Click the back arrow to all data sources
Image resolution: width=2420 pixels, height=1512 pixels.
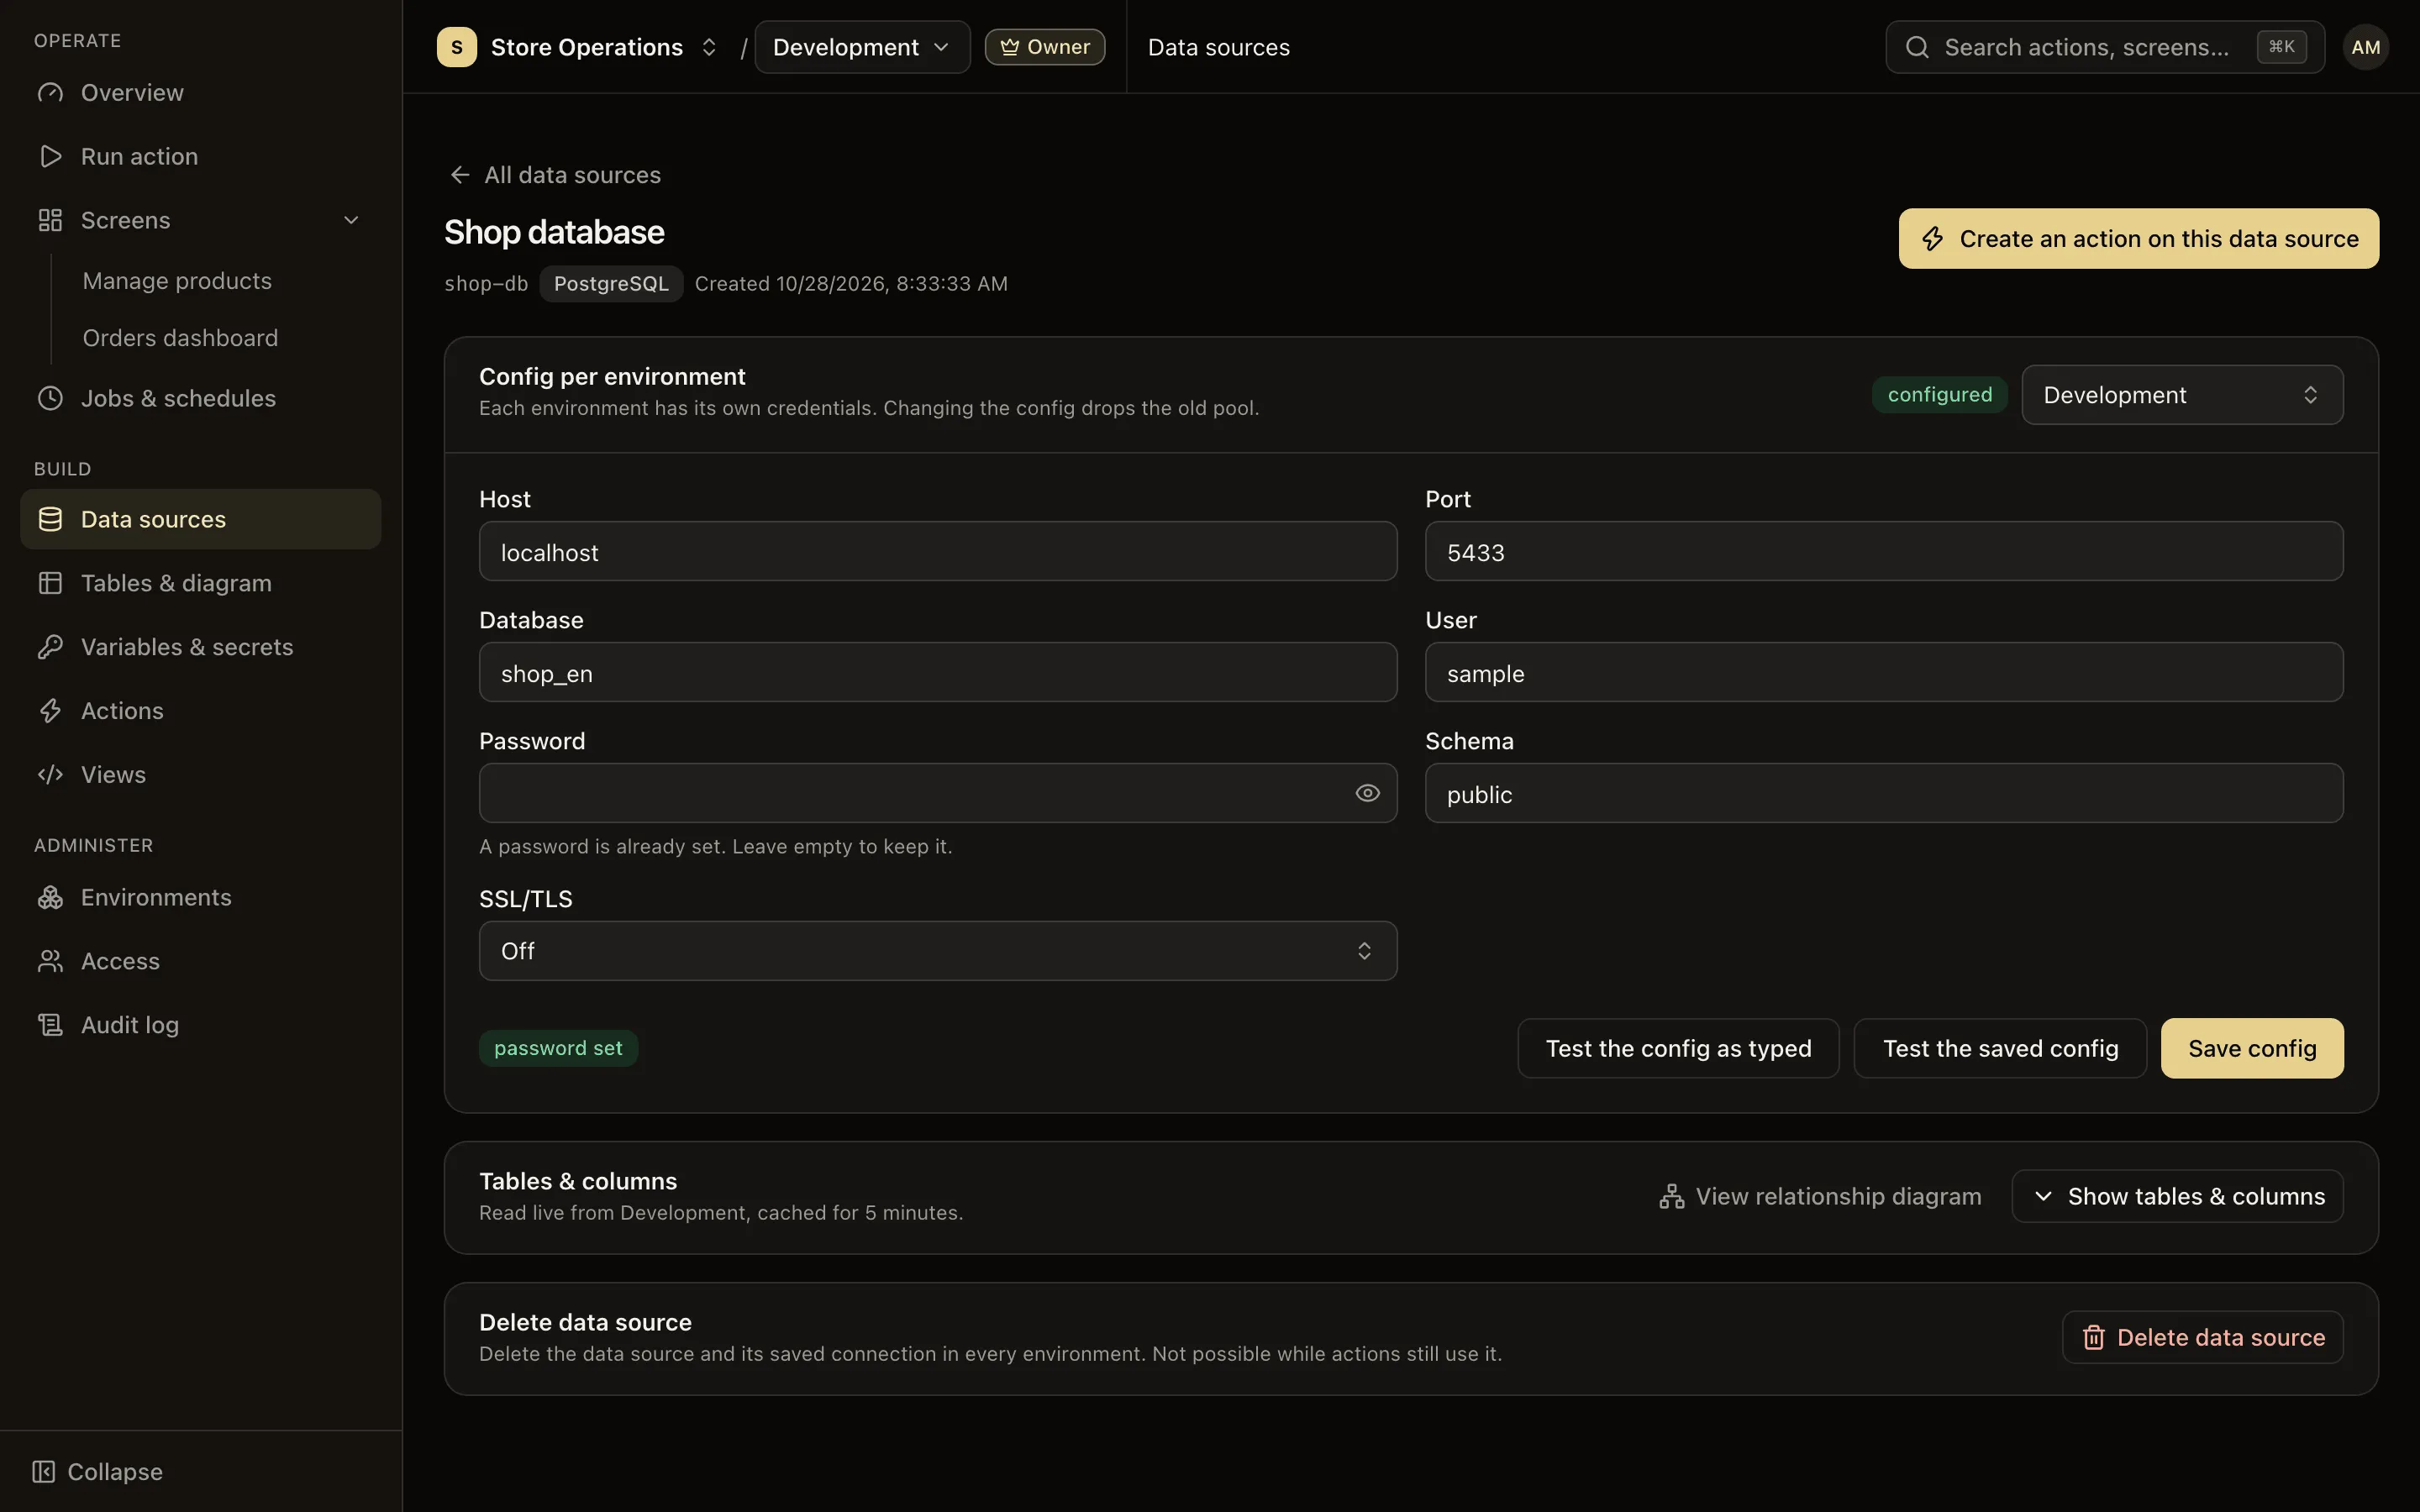pyautogui.click(x=460, y=175)
